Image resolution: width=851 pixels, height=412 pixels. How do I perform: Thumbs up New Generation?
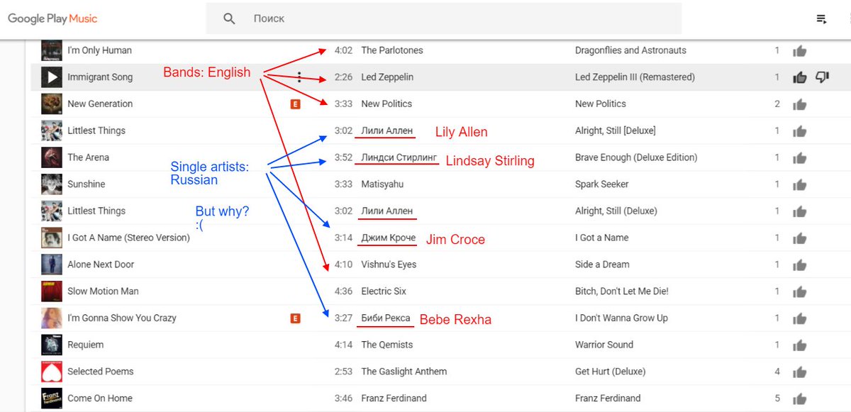point(800,105)
